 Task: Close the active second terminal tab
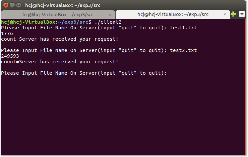[x=225, y=14]
